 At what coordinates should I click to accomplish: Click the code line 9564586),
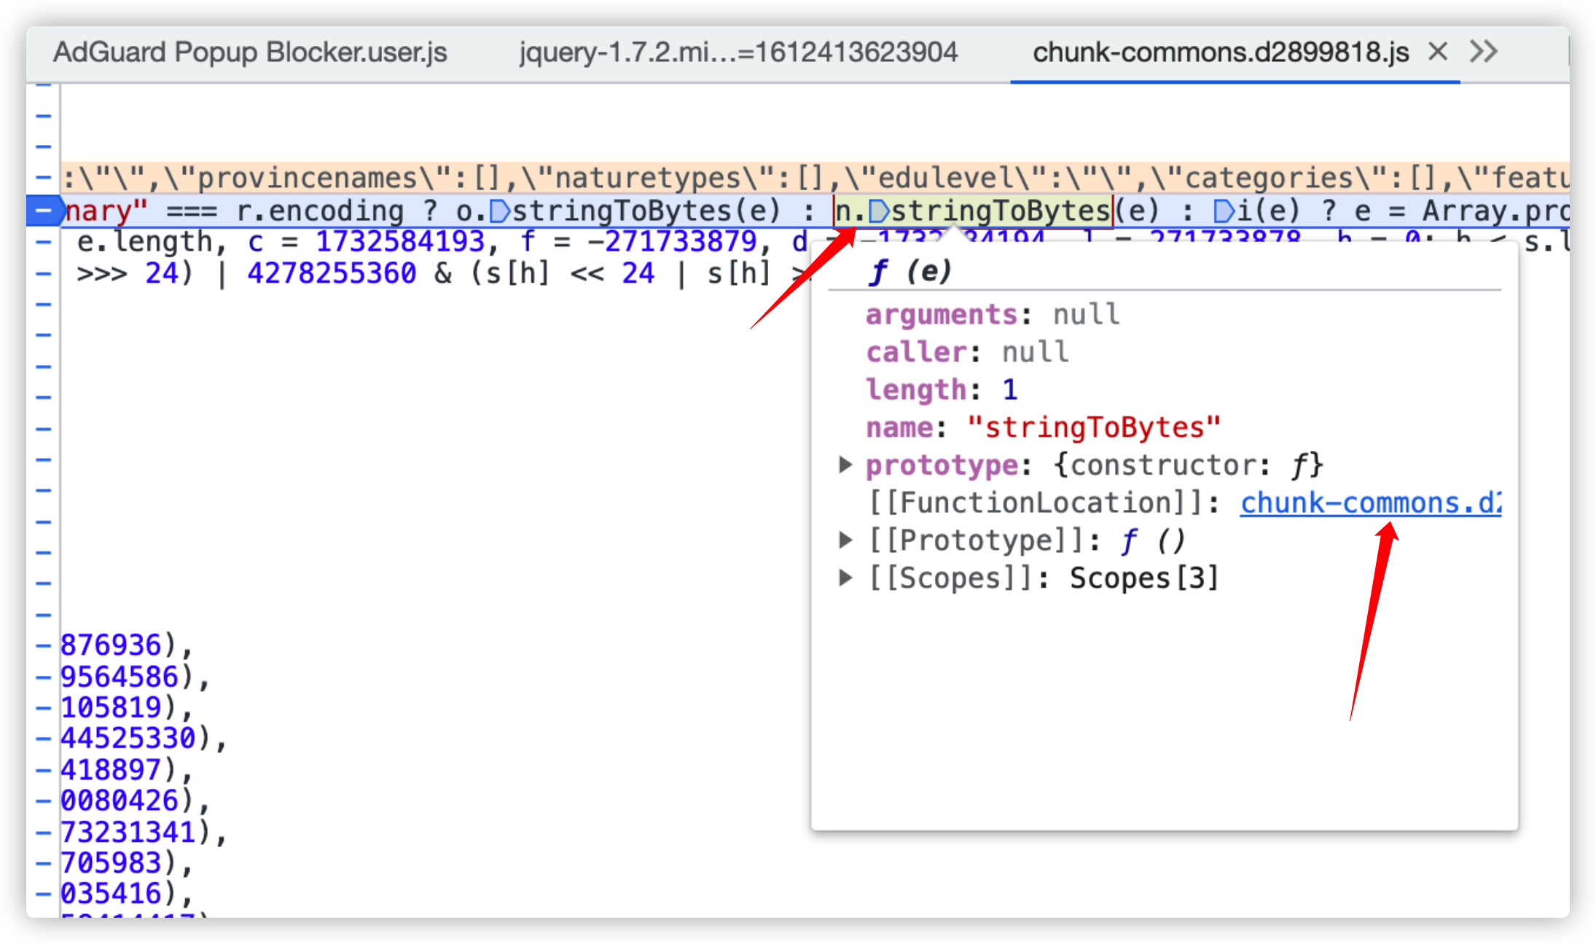coord(135,677)
